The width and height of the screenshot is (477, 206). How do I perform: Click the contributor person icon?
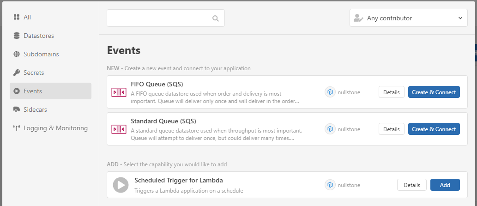[x=358, y=18]
